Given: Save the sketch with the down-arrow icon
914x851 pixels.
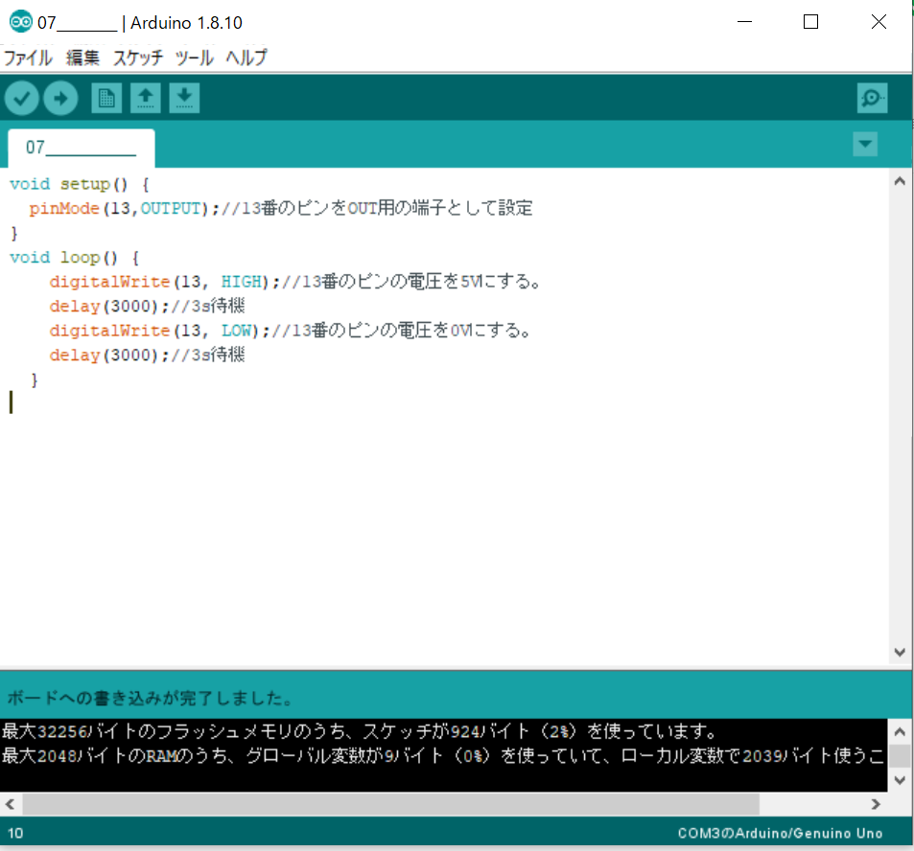Looking at the screenshot, I should (184, 98).
